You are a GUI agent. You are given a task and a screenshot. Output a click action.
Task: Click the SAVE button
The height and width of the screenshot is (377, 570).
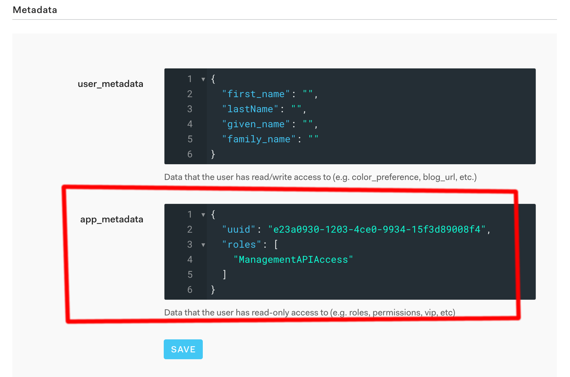[183, 349]
